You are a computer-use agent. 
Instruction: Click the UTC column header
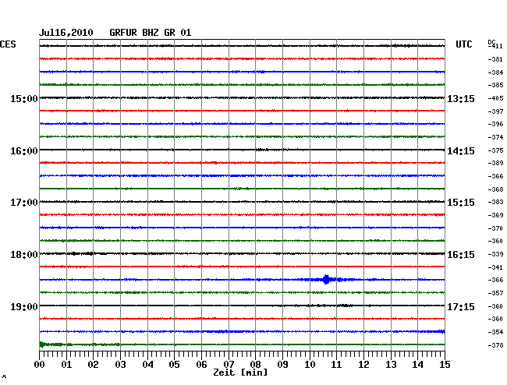point(464,44)
